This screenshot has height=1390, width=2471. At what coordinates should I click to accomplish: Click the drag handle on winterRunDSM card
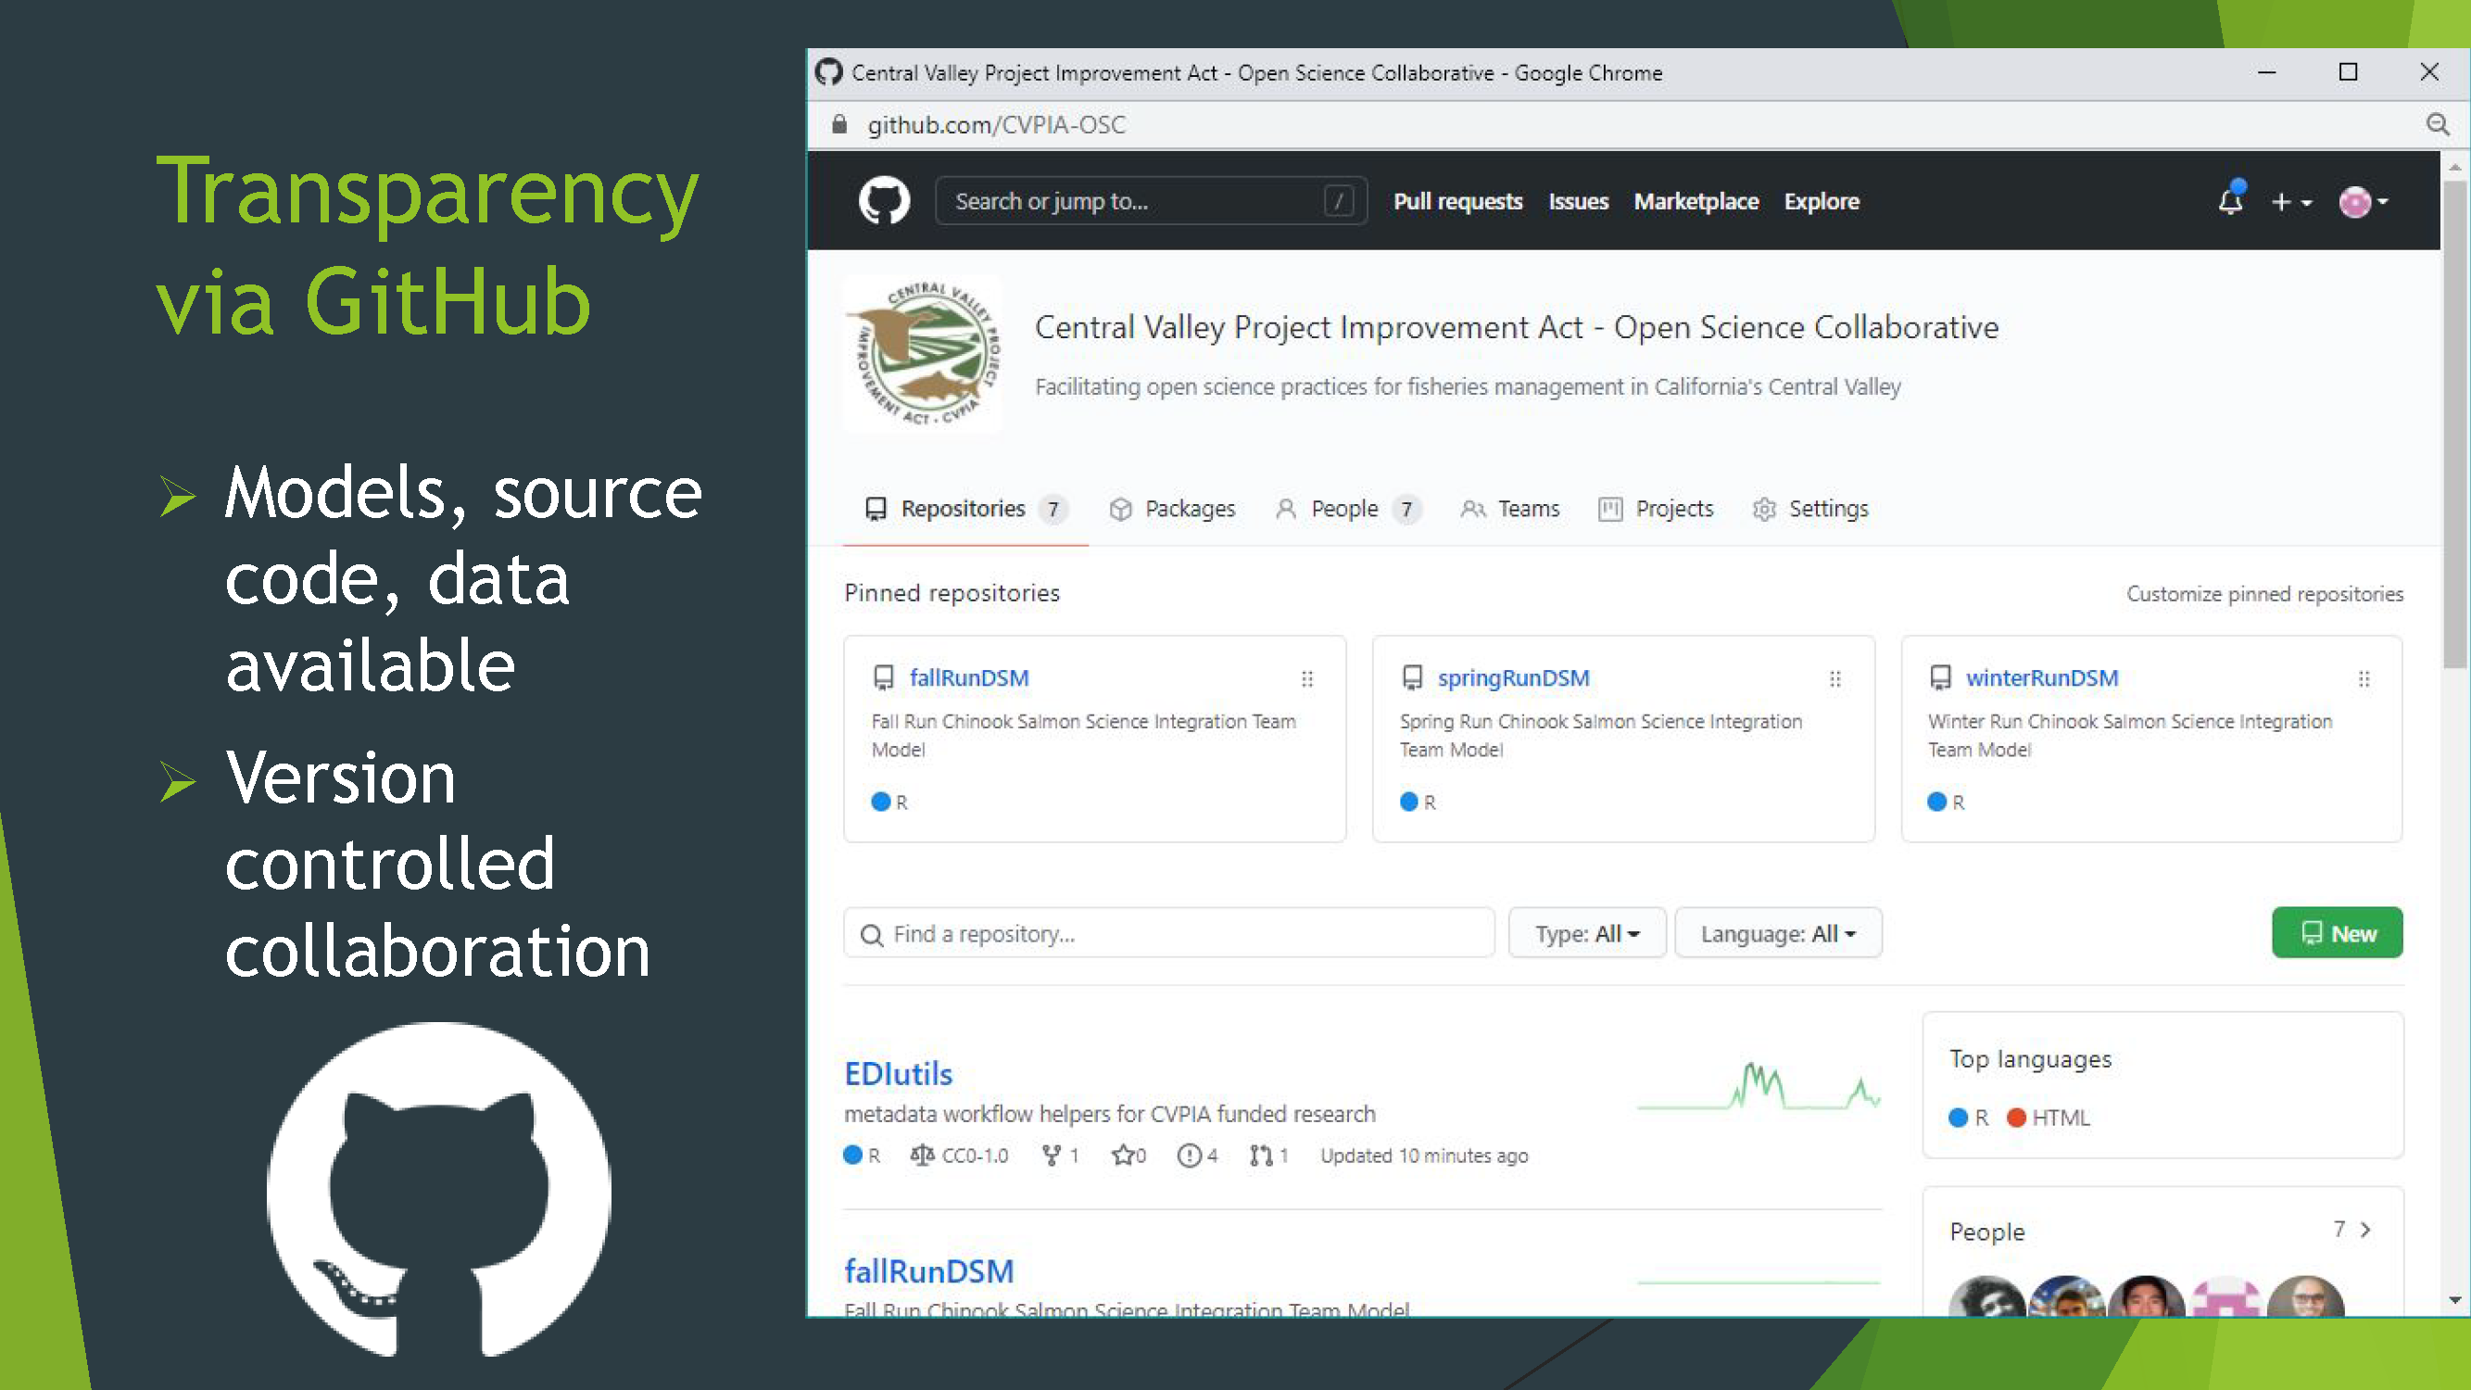pos(2364,679)
